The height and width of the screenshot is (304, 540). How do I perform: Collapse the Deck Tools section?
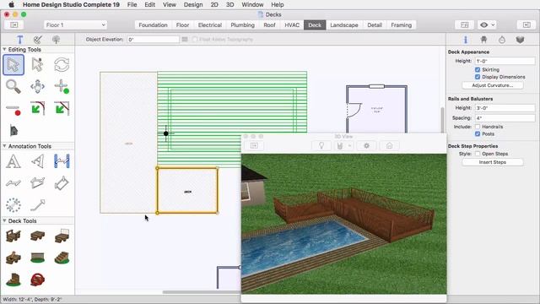(4, 220)
